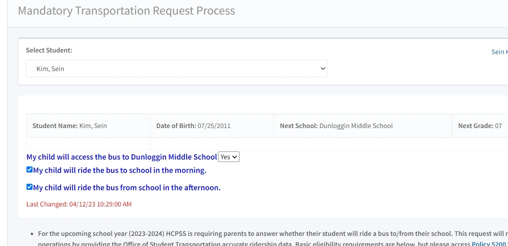Click the 'ride the bus from school in the afternoon' label

point(127,188)
